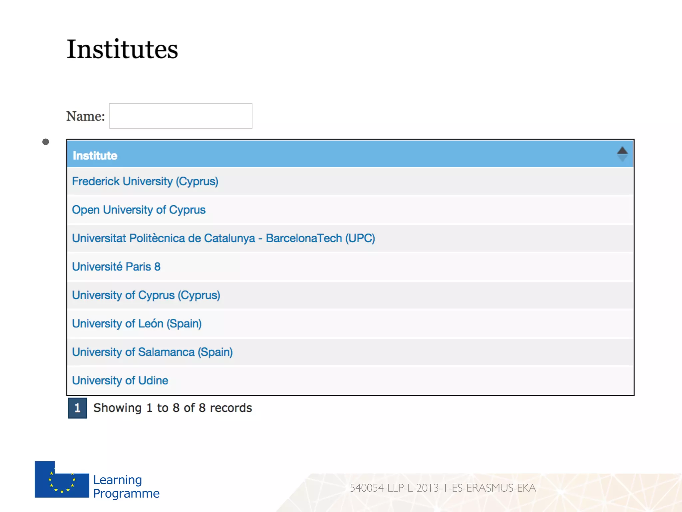Open Universitat Politècnica de Catalunya link
This screenshot has height=512, width=682.
point(223,238)
